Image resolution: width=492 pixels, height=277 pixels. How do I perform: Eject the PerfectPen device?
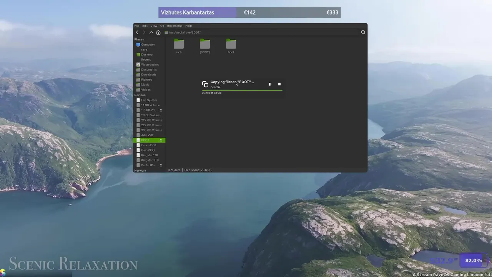point(161,165)
